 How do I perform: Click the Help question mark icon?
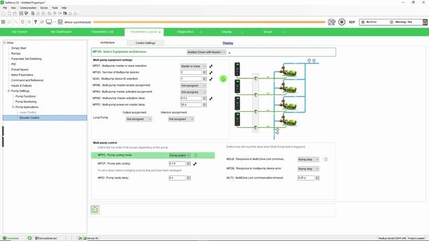coord(36,22)
